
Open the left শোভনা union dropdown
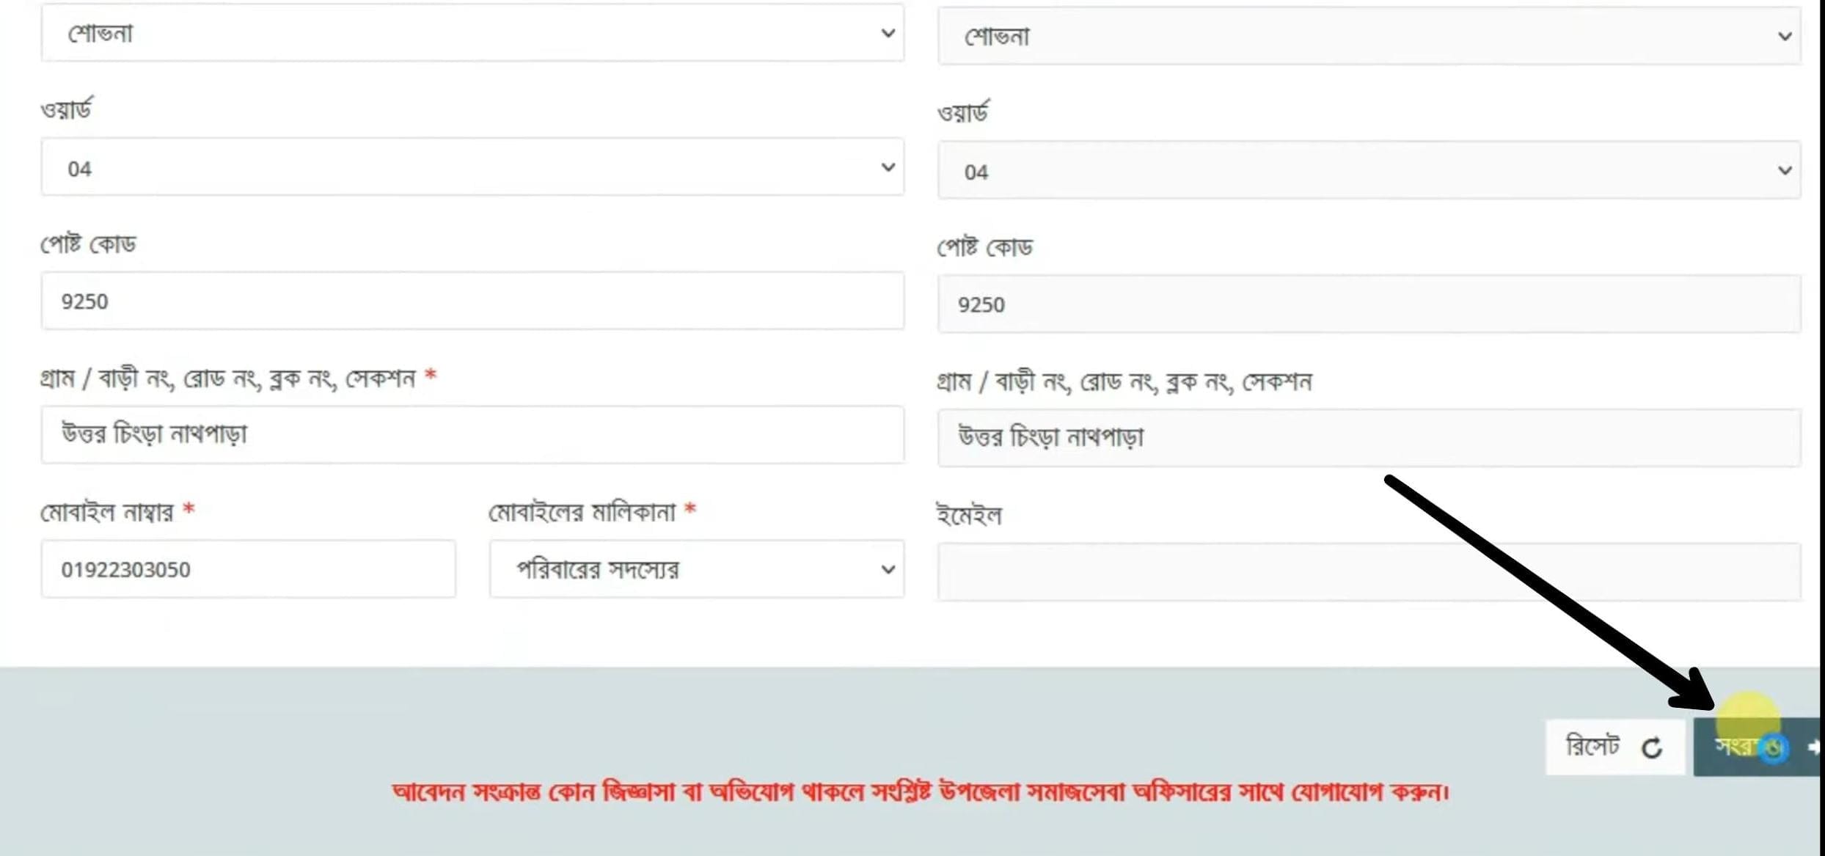pyautogui.click(x=472, y=33)
